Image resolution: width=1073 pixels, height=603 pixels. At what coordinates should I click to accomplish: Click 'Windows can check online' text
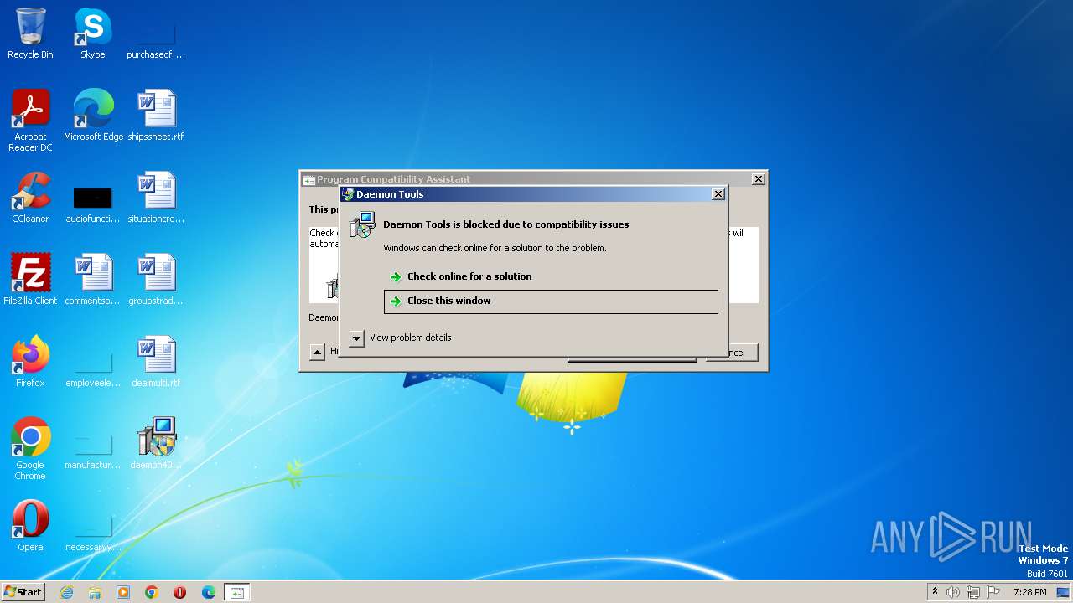495,248
